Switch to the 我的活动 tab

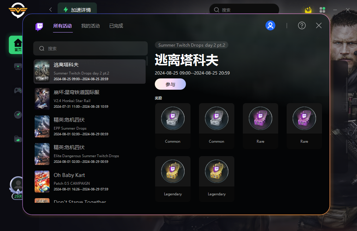[x=90, y=26]
